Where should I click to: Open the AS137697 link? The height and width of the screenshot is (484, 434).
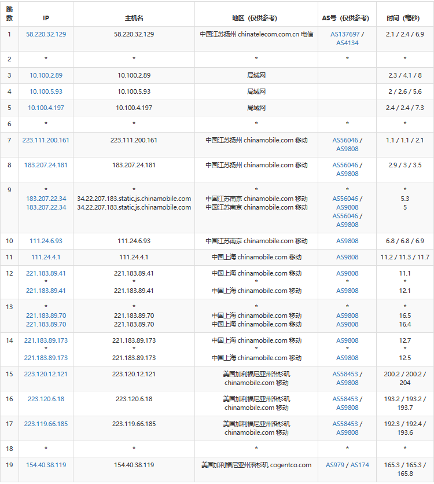coord(345,34)
